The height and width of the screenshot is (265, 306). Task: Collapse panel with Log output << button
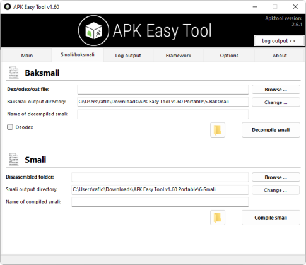click(279, 41)
